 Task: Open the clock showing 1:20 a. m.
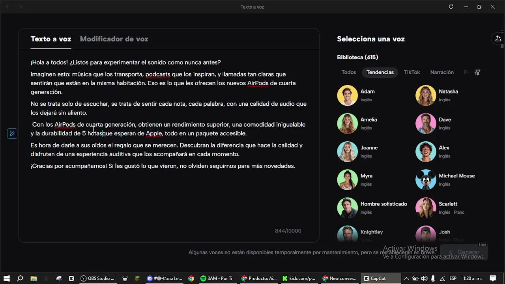(x=473, y=278)
